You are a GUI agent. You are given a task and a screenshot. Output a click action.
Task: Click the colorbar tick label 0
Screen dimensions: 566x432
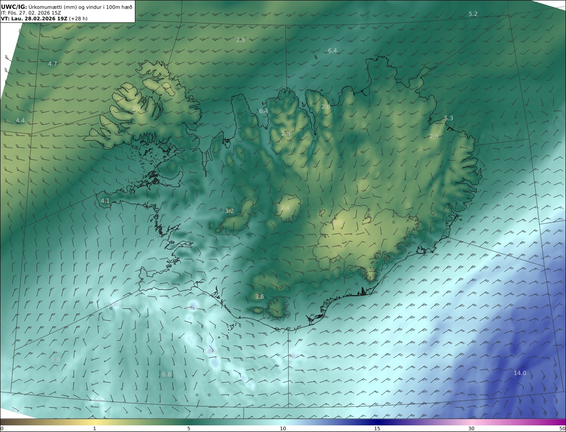pyautogui.click(x=2, y=428)
